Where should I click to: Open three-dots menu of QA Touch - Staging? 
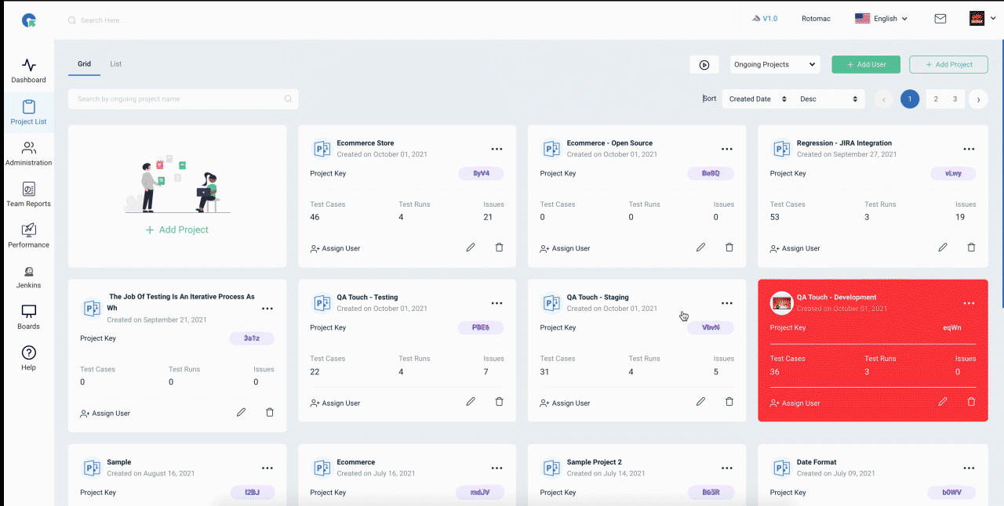tap(727, 303)
